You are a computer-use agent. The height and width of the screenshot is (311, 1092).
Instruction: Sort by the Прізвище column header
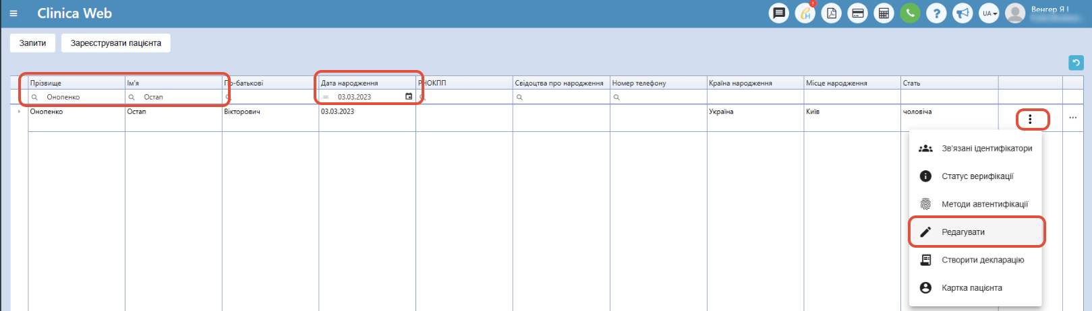click(76, 83)
